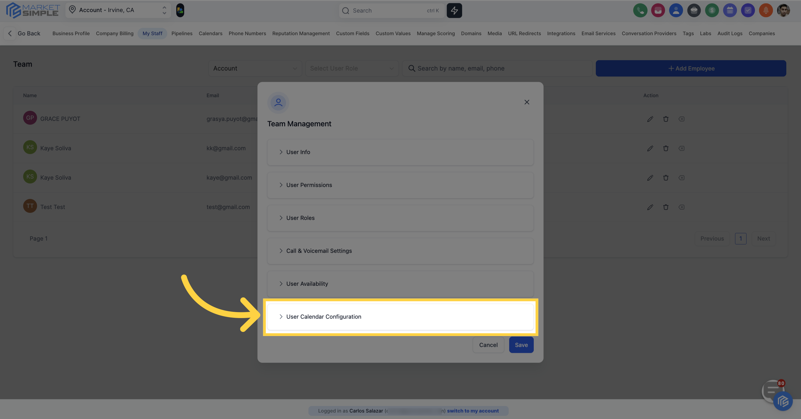The image size is (801, 419).
Task: Click the orange notification bell icon
Action: pyautogui.click(x=766, y=10)
